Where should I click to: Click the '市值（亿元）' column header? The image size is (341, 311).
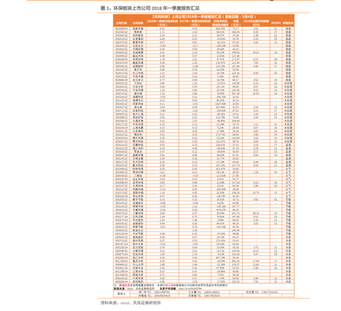coord(236,23)
